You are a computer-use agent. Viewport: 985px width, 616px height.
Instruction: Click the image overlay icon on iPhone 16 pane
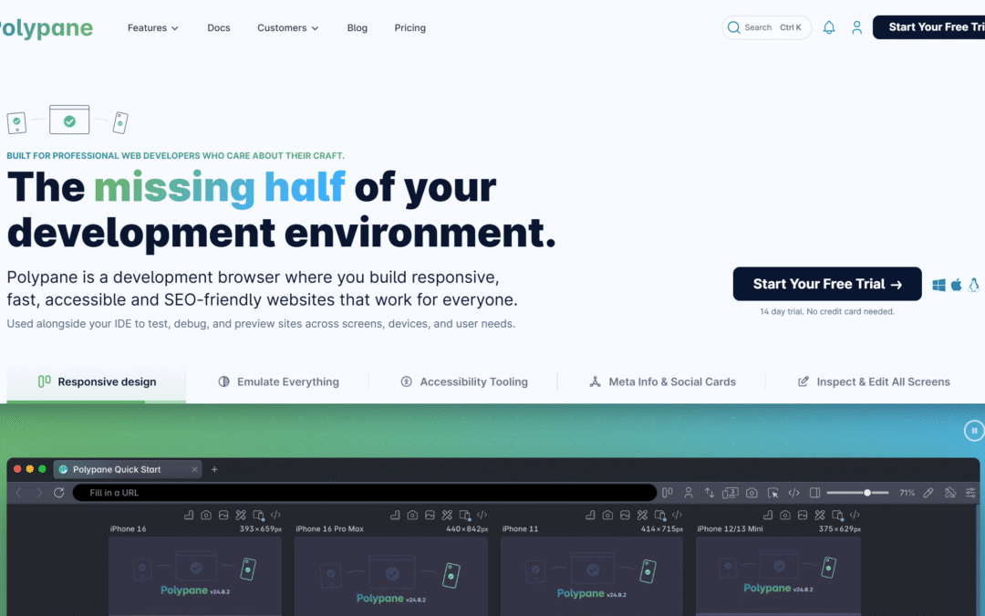[x=223, y=515]
